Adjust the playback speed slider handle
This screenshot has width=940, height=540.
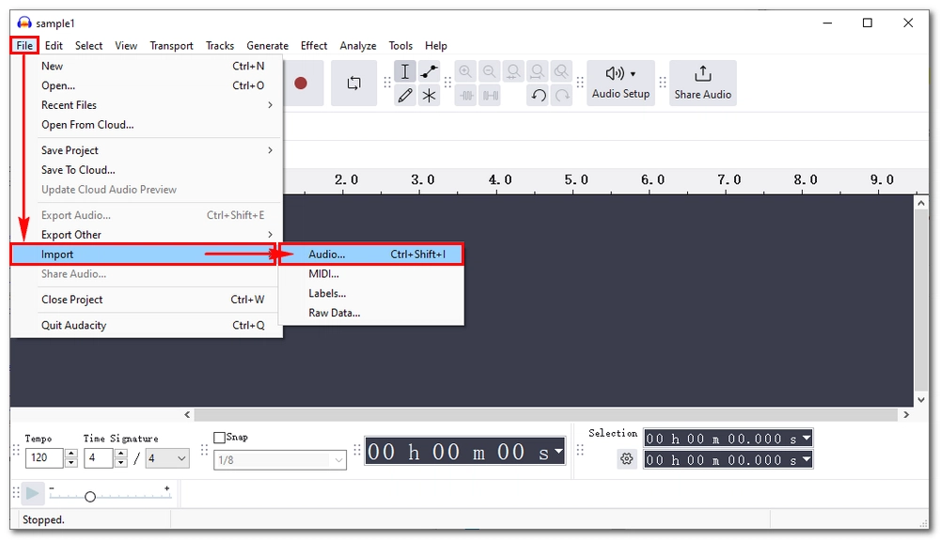click(x=90, y=497)
